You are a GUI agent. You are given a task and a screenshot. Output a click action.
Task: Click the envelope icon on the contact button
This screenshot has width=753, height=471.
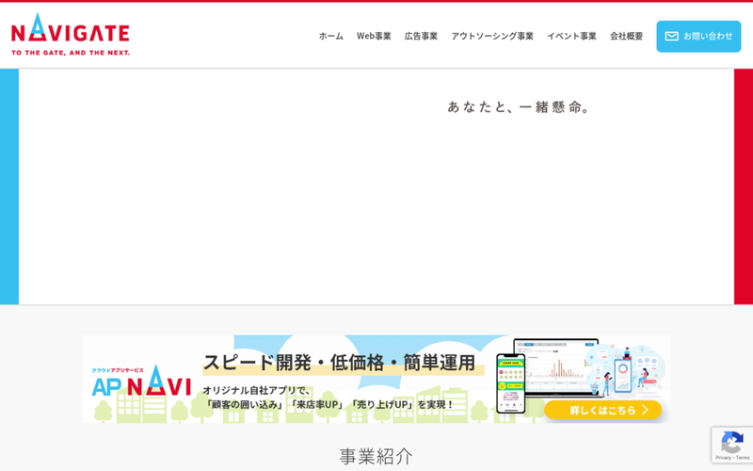pyautogui.click(x=671, y=37)
